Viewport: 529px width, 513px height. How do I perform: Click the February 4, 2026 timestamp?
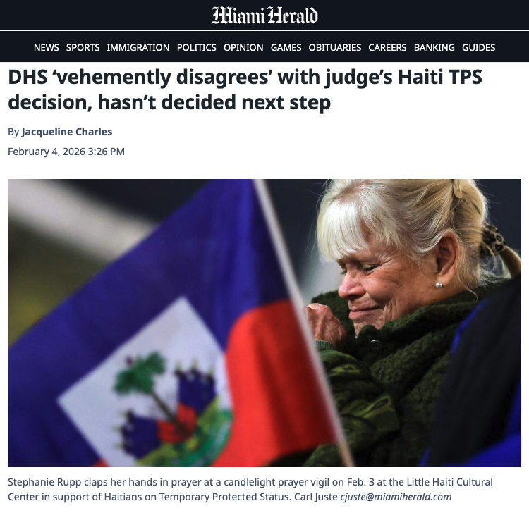pos(66,152)
